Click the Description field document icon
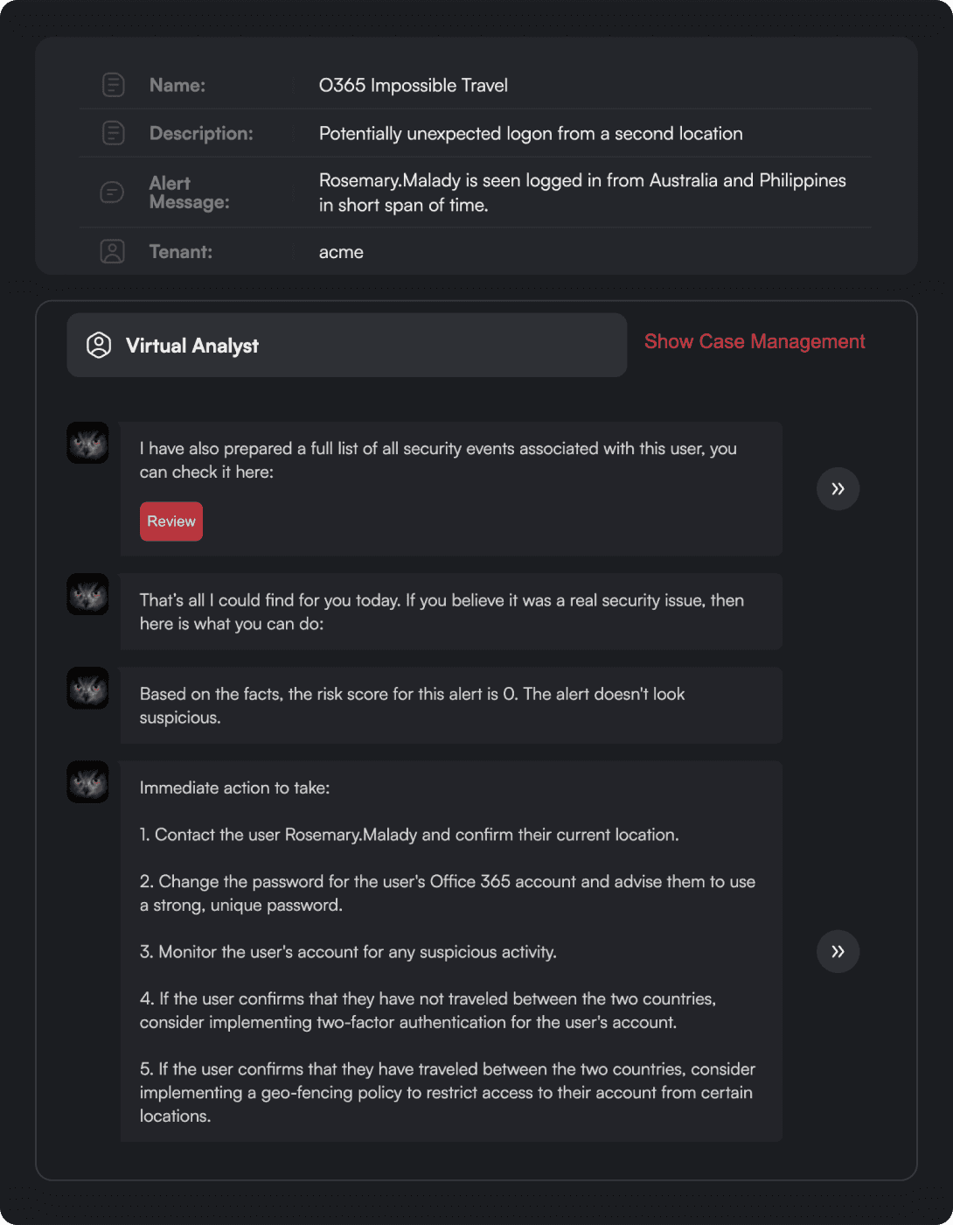 [112, 133]
